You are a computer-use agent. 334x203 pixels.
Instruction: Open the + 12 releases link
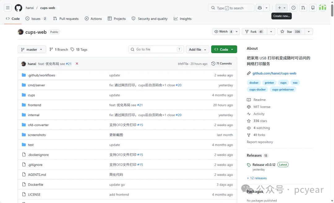click(x=257, y=178)
